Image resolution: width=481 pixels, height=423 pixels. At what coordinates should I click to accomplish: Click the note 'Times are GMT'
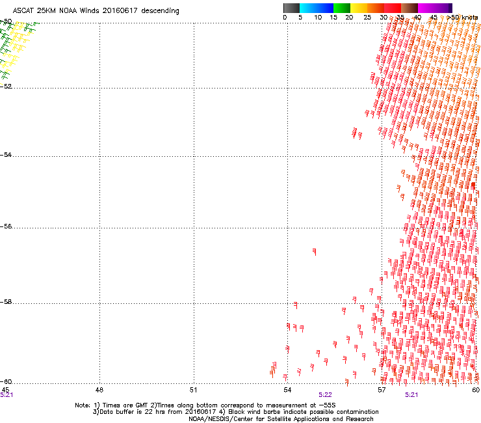[125, 405]
